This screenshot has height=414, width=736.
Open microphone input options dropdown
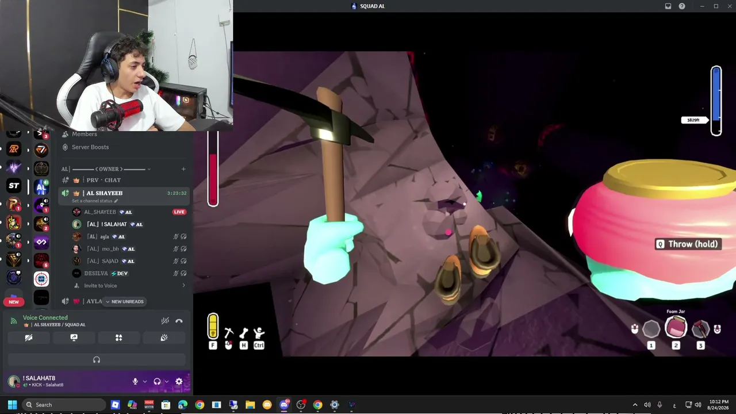point(144,381)
